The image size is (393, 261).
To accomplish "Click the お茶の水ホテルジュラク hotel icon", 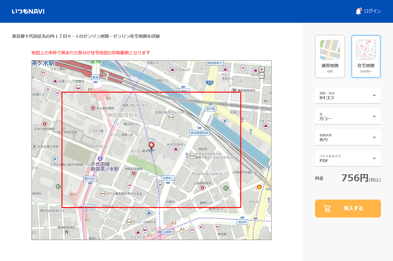I will (x=171, y=117).
